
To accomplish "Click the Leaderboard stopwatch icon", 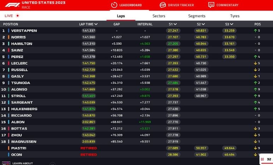I will pos(114,5).
